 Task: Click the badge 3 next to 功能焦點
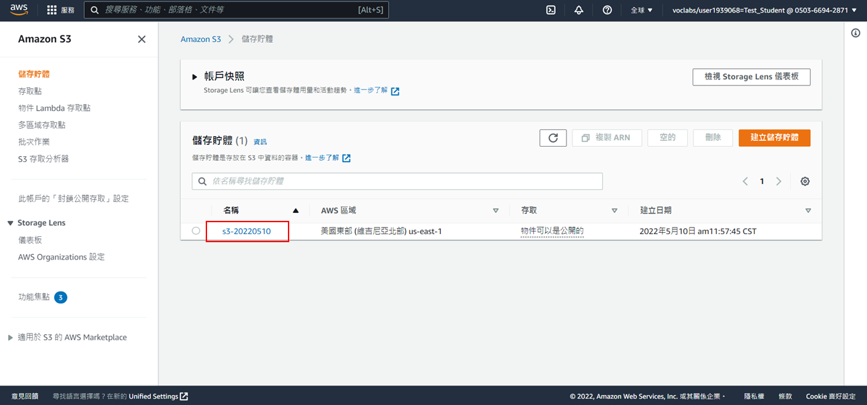coord(61,298)
